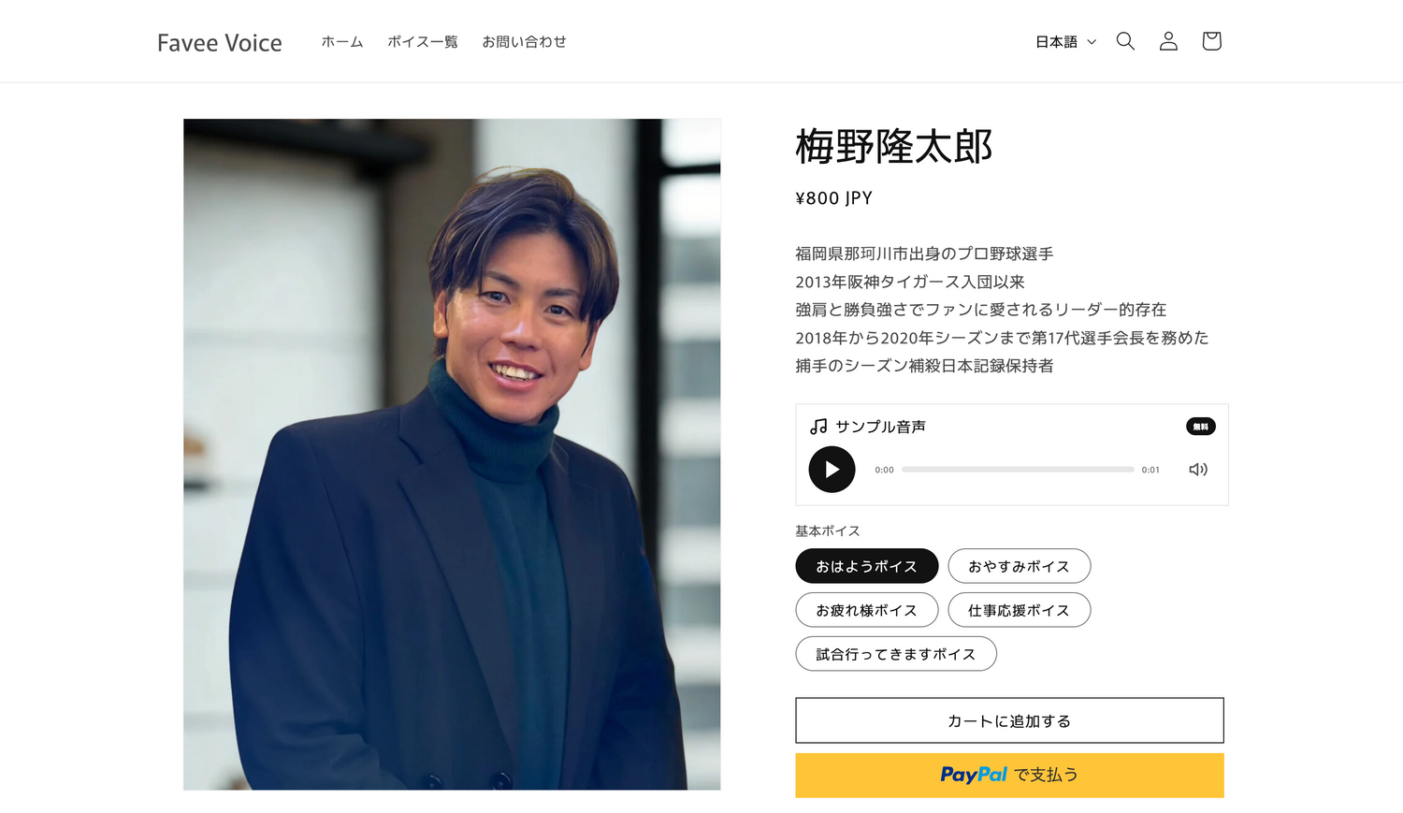Open the account login icon

[x=1168, y=41]
